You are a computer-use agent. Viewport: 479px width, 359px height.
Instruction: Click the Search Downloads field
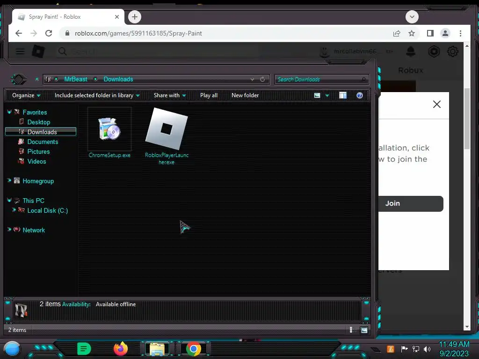pos(321,79)
